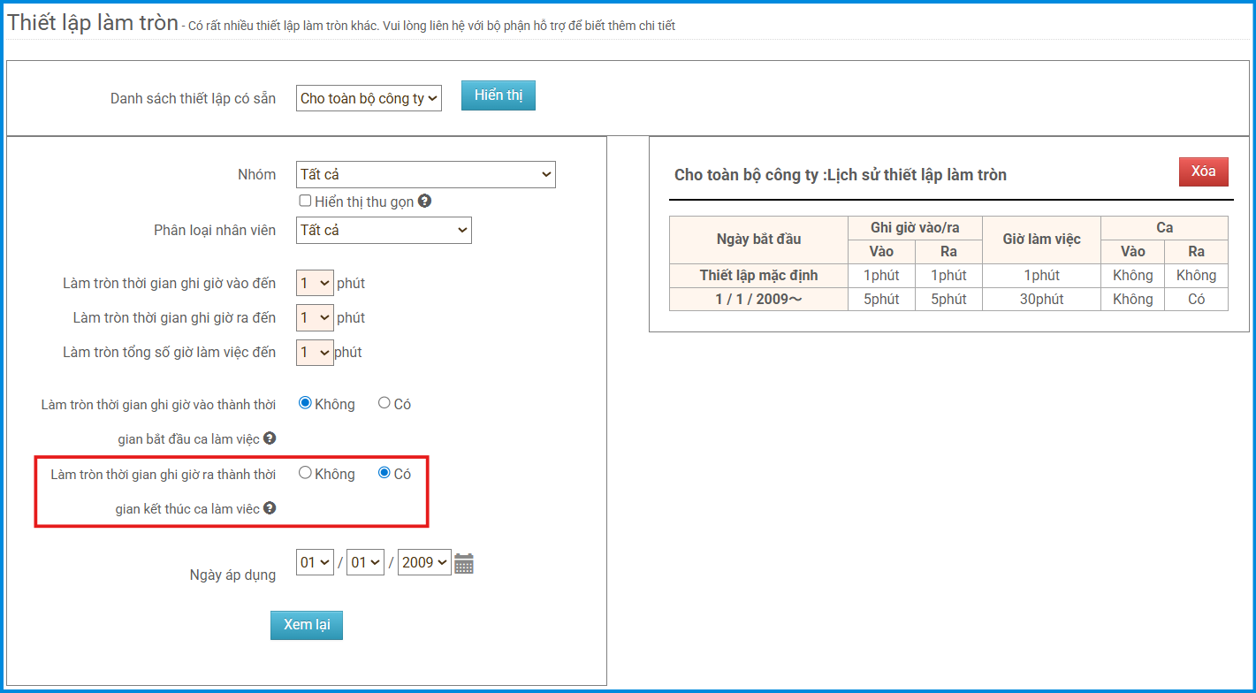Click help icon beside Hiển thị thu gọn
Image resolution: width=1256 pixels, height=693 pixels.
425,202
